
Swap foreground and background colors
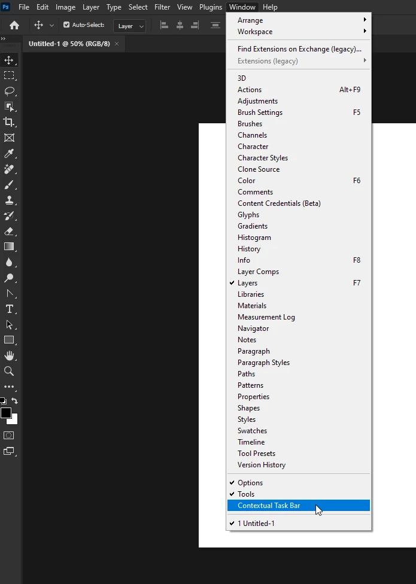click(x=14, y=401)
